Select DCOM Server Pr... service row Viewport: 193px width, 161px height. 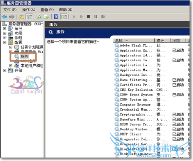point(152,124)
